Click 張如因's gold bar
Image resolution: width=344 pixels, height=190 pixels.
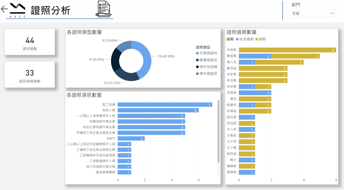247,123
